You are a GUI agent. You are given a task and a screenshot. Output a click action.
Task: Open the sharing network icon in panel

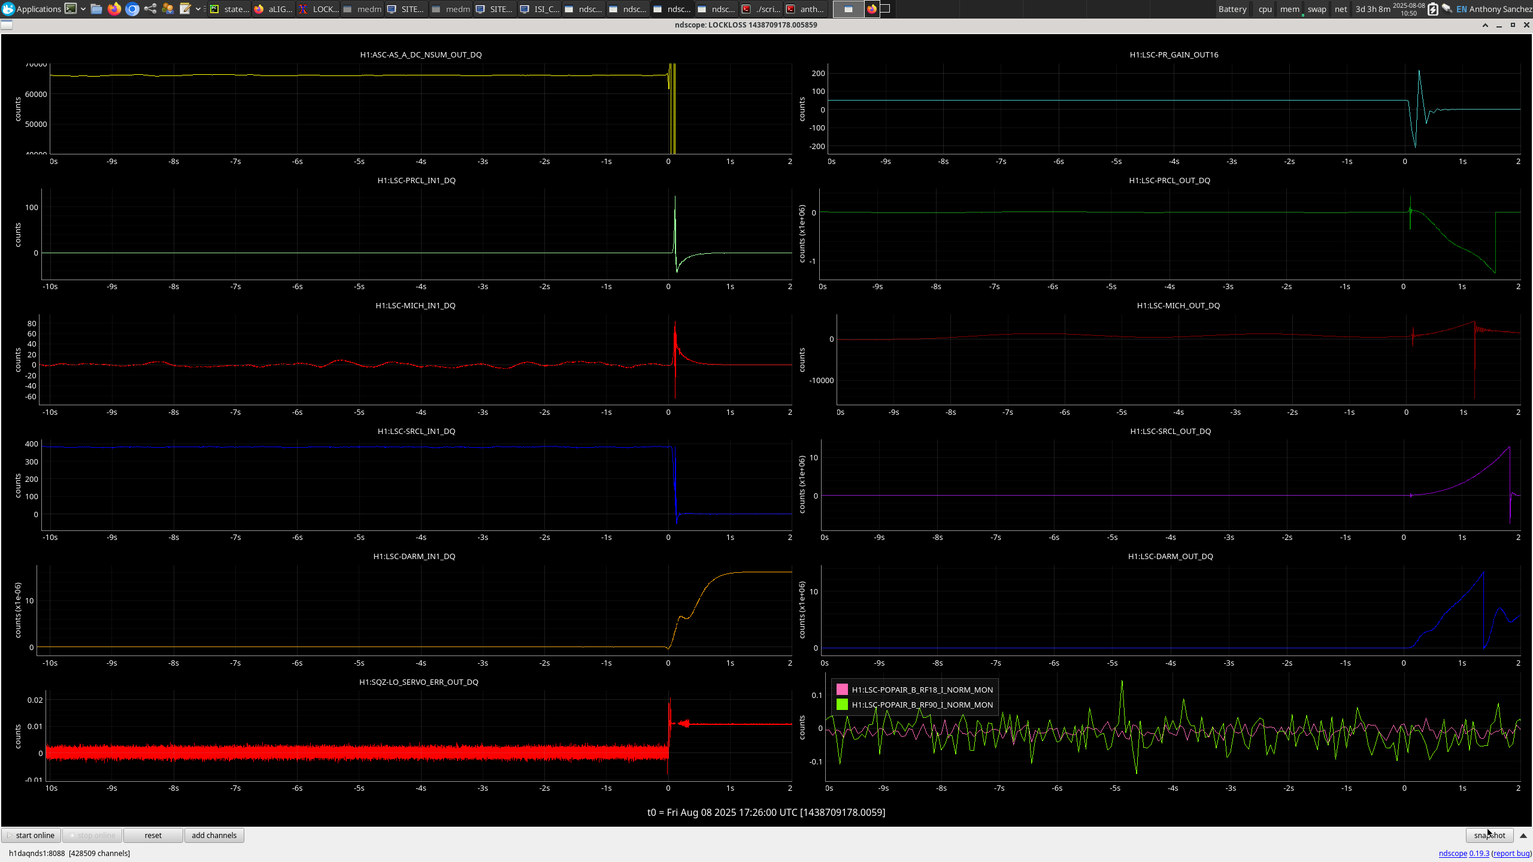150,9
